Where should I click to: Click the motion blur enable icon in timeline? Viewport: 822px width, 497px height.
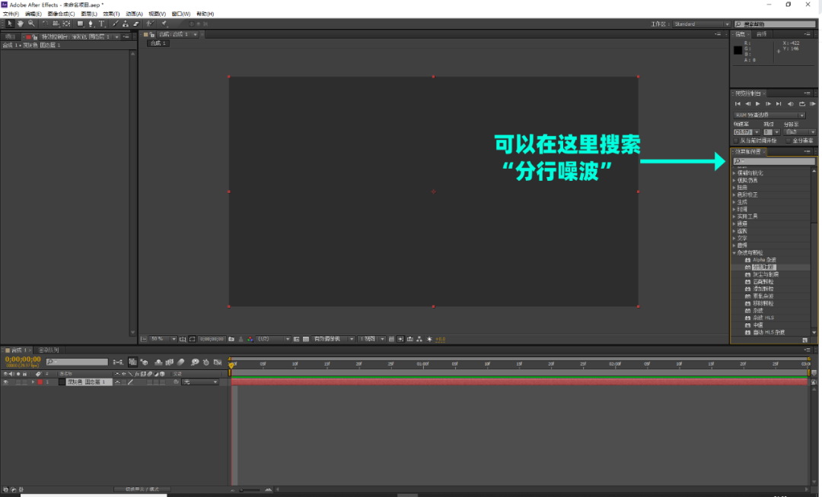coord(180,362)
